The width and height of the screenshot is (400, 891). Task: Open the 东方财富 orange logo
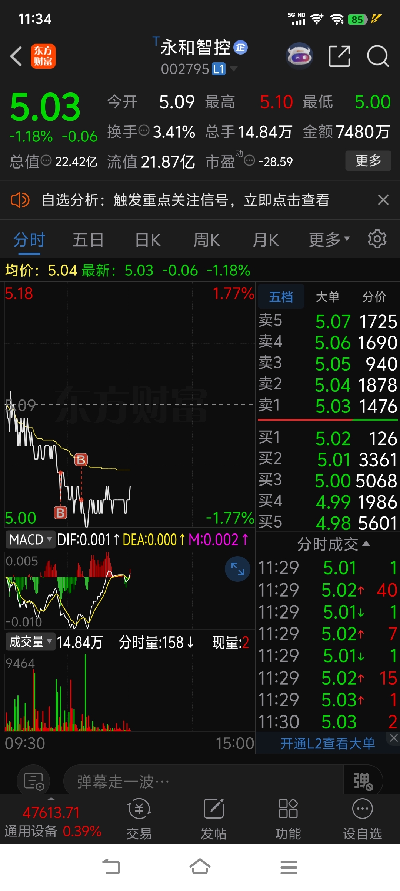pyautogui.click(x=43, y=56)
